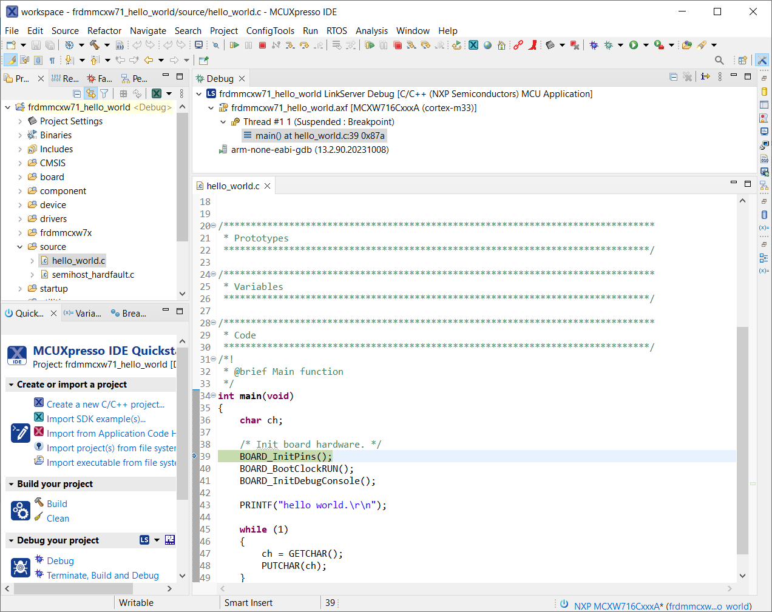Click Import SDK example(s) link
The height and width of the screenshot is (612, 772).
(96, 419)
